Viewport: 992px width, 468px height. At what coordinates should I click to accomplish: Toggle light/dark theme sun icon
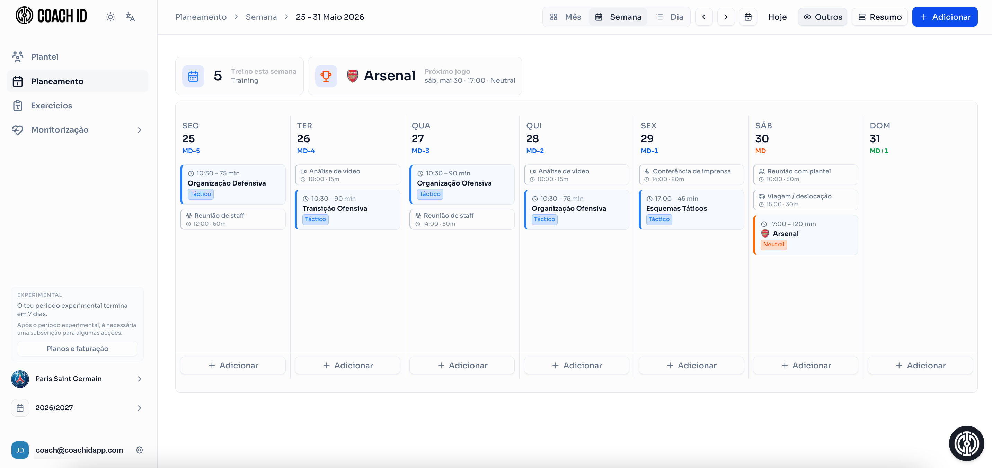point(110,17)
